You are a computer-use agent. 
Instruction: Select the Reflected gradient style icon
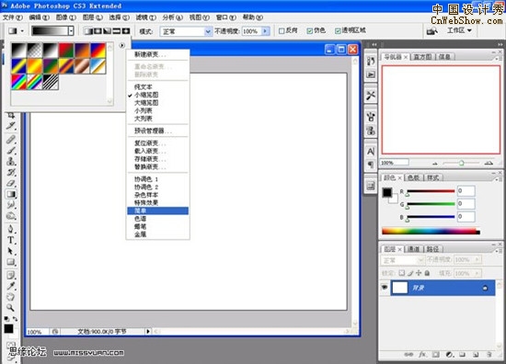coord(116,31)
